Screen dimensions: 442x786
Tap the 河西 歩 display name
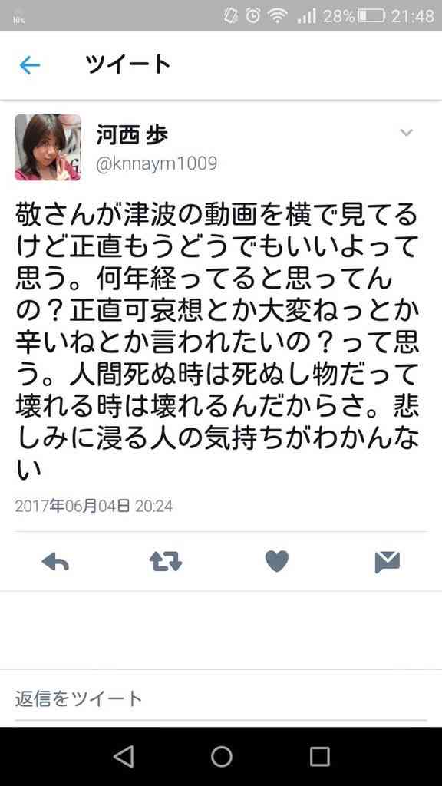coord(132,135)
